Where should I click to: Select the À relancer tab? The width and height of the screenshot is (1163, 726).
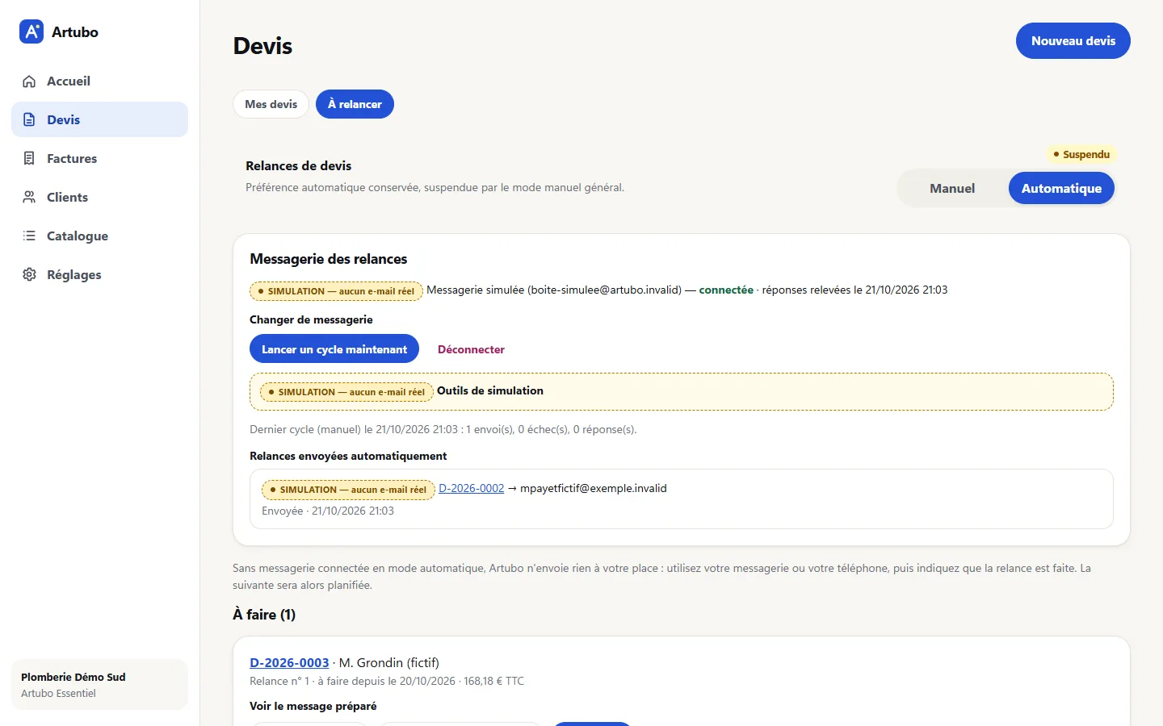(x=355, y=104)
